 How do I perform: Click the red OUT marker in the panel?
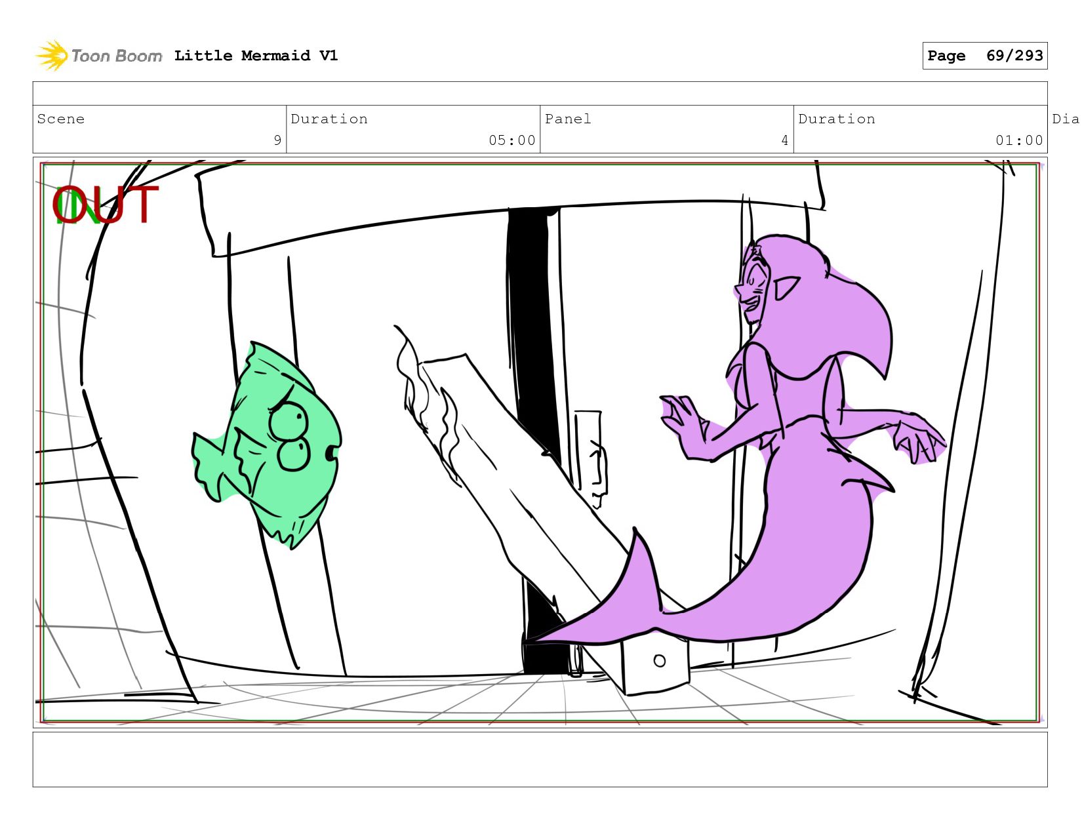click(x=106, y=205)
